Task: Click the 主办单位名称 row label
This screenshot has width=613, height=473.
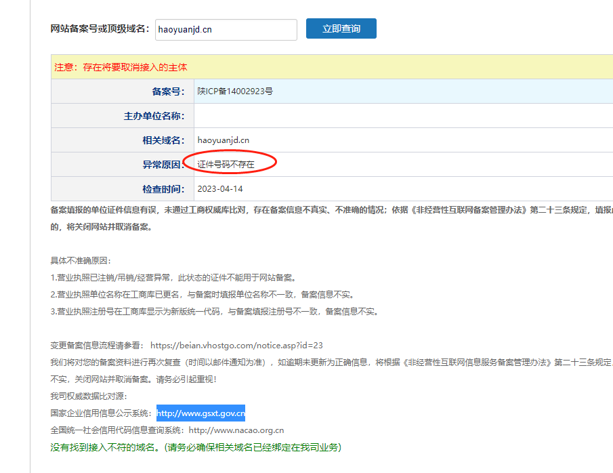Action: click(x=154, y=116)
